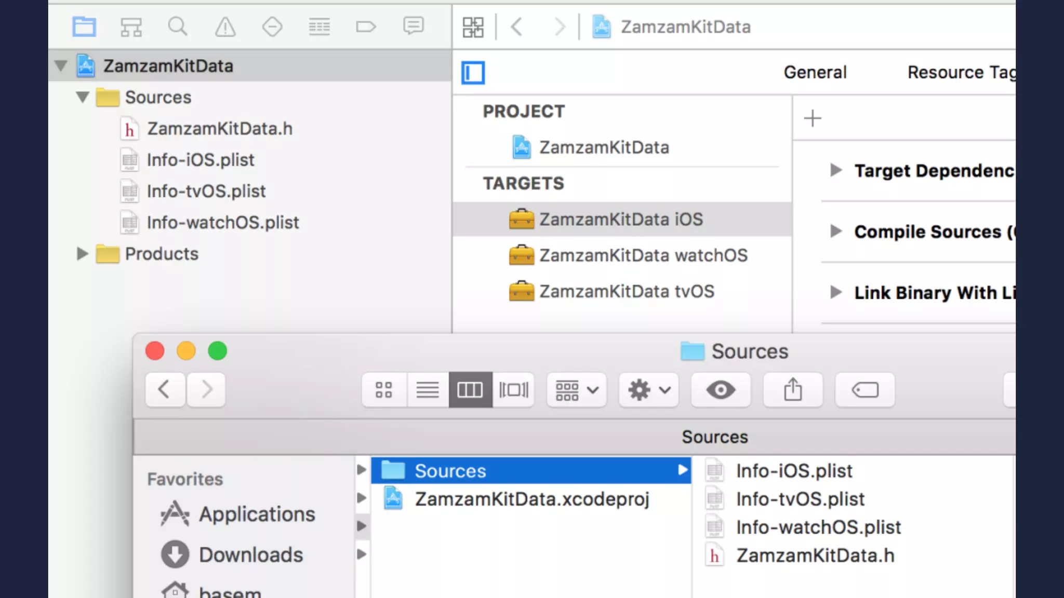Image resolution: width=1064 pixels, height=598 pixels.
Task: Open the report navigator speech bubble
Action: 414,25
